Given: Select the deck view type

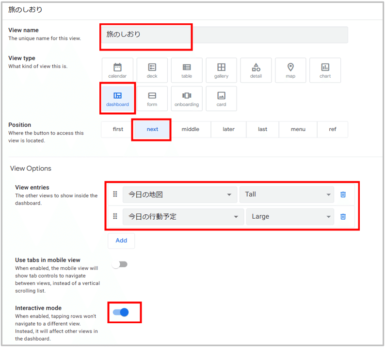Looking at the screenshot, I should point(152,70).
